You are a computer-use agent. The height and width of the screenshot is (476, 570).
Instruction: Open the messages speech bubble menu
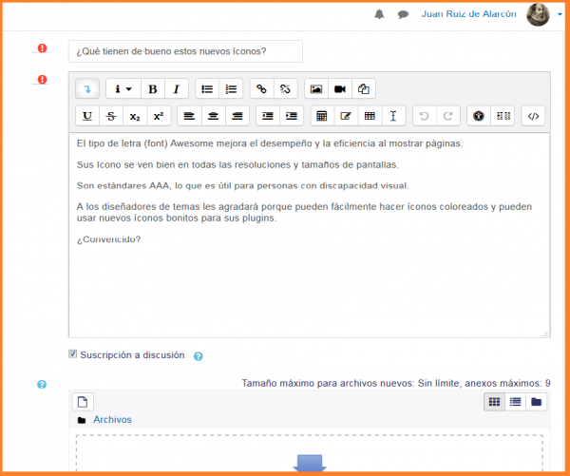pos(403,15)
